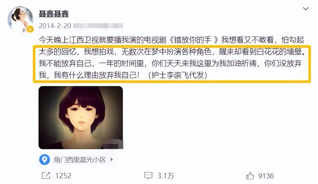Open the username link 聂鑫聂鑫
This screenshot has height=184, width=318.
(x=54, y=14)
